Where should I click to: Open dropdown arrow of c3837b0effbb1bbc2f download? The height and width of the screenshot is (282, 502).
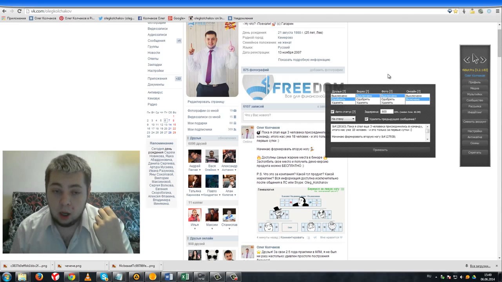[x=53, y=266]
